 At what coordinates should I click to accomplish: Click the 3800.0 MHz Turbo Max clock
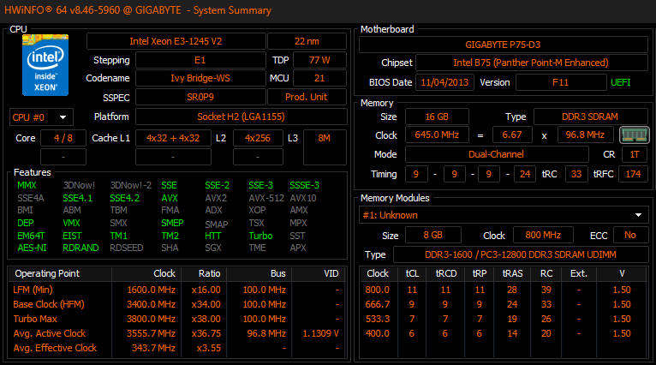151,319
